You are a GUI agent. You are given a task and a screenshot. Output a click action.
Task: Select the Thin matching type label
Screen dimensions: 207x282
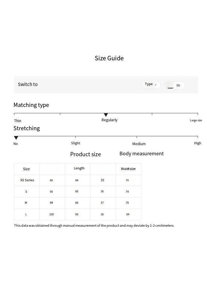point(18,121)
